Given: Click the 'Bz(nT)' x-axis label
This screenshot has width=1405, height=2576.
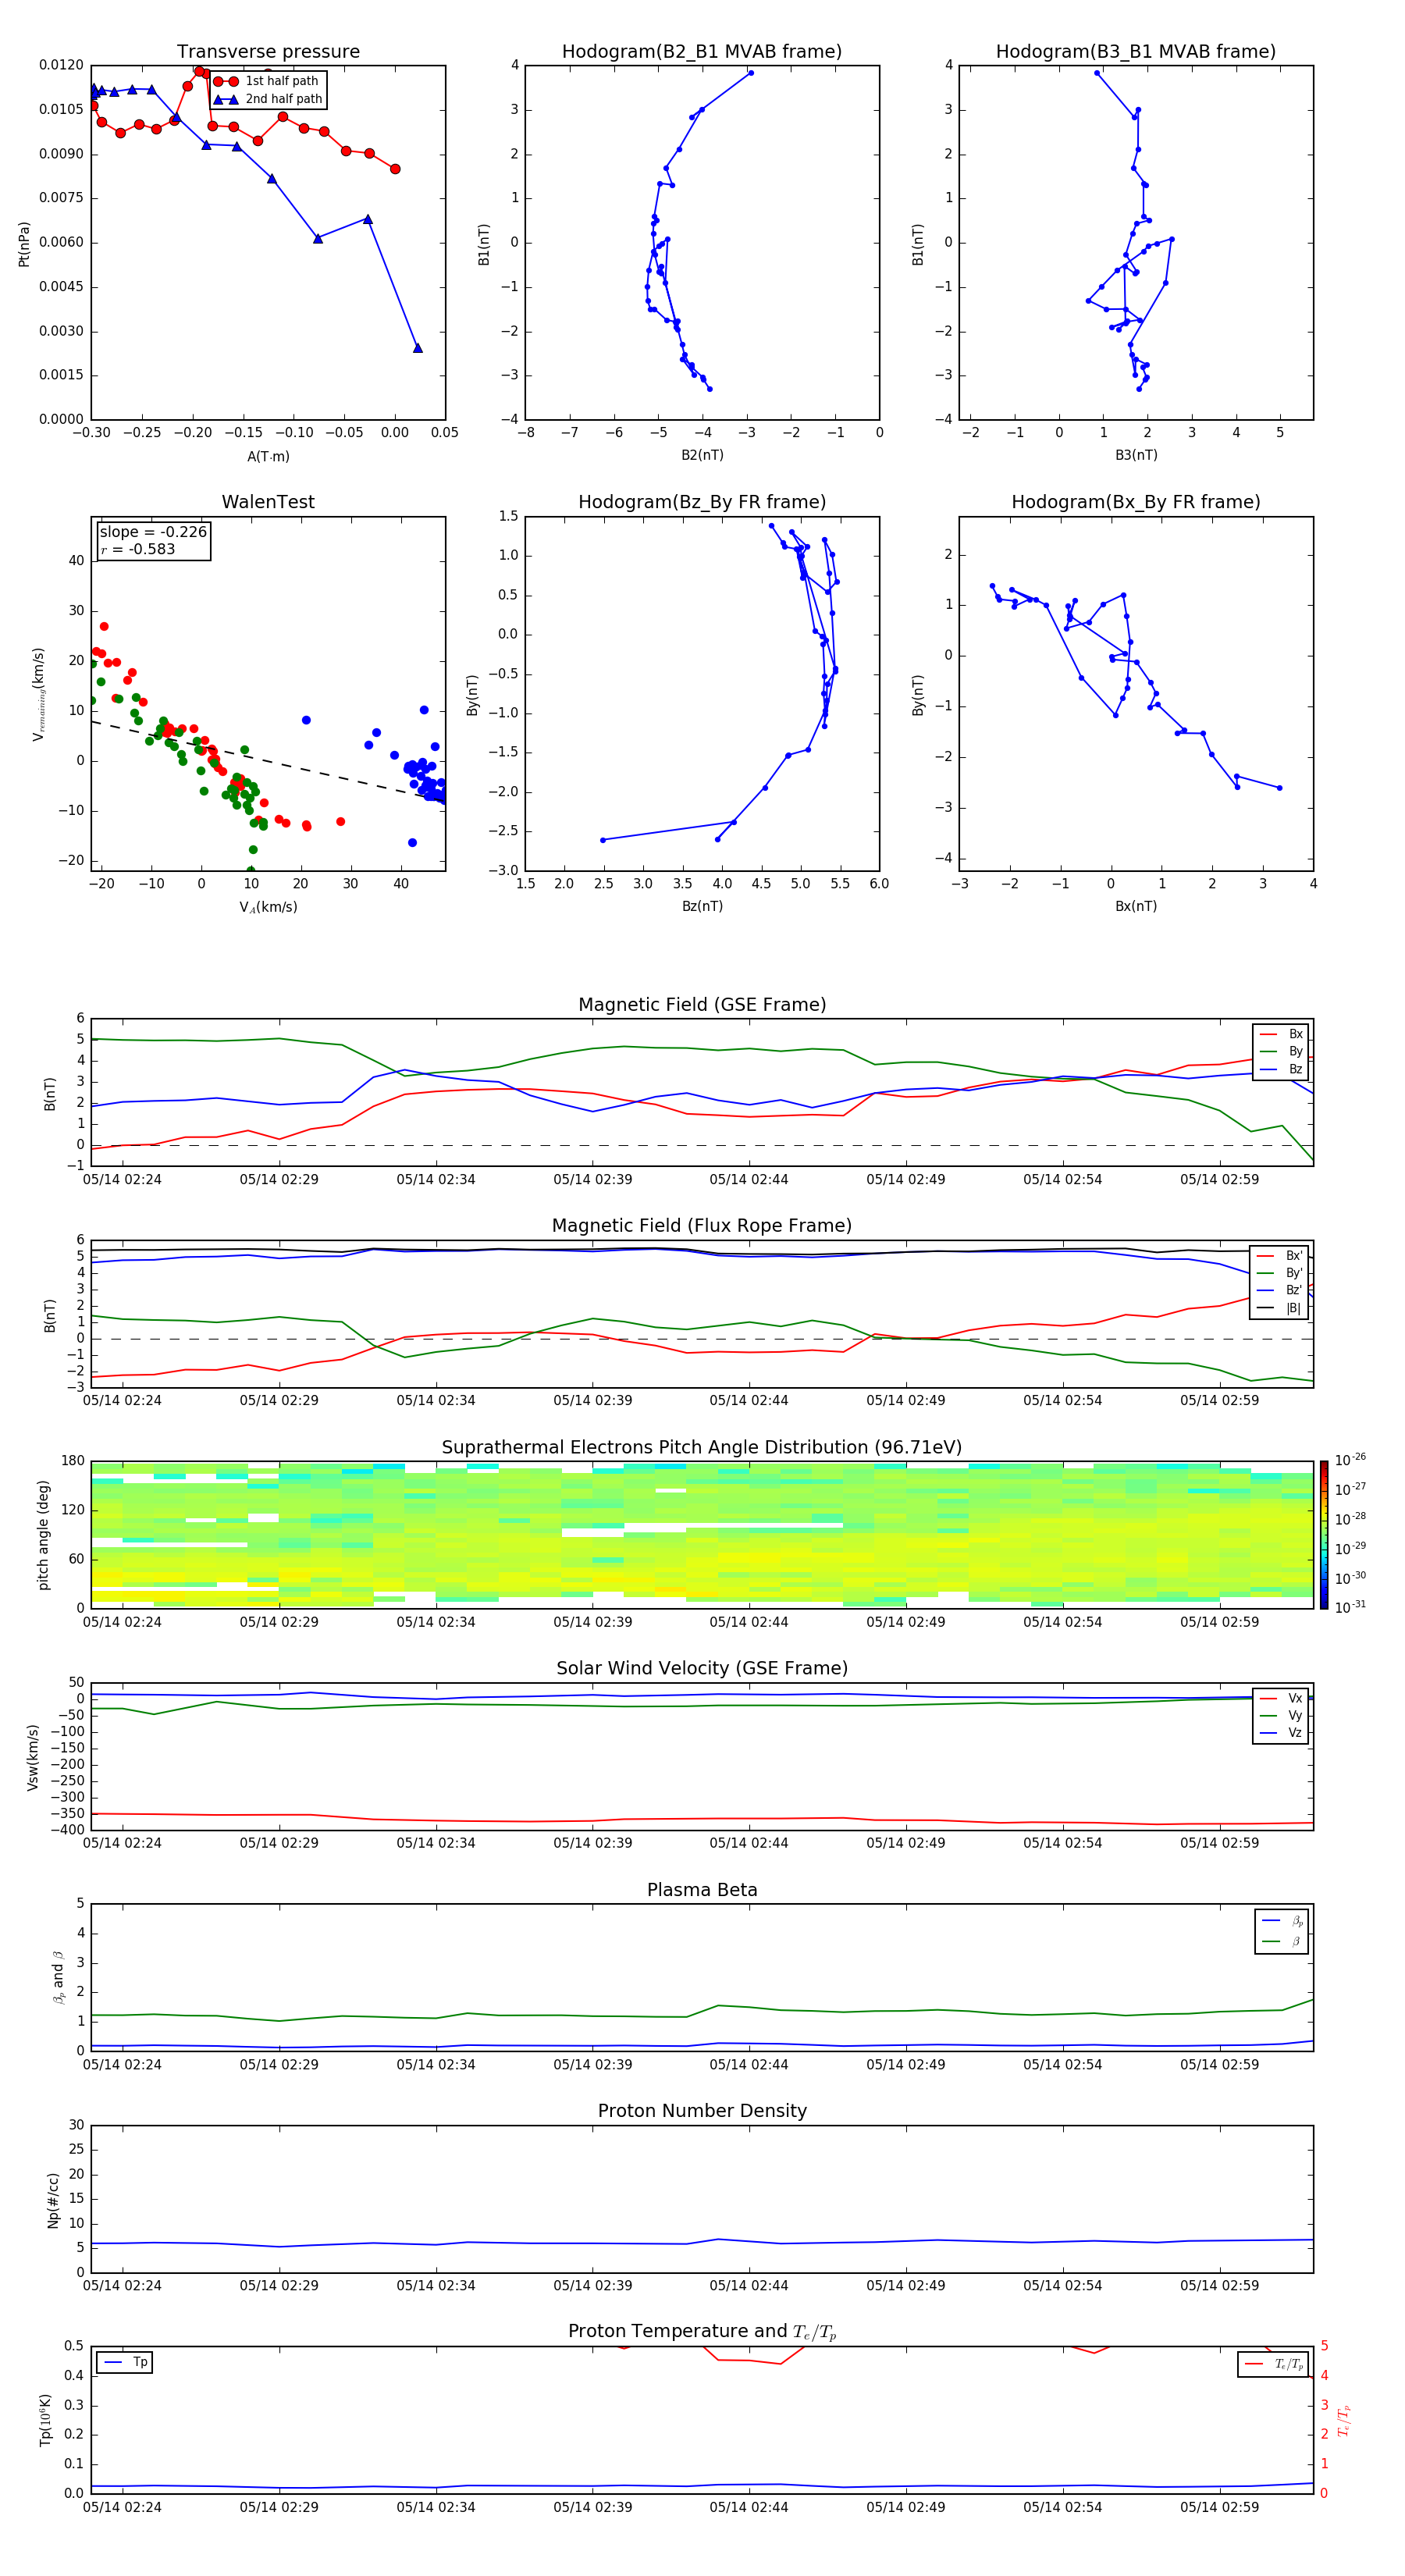Looking at the screenshot, I should click(x=702, y=906).
